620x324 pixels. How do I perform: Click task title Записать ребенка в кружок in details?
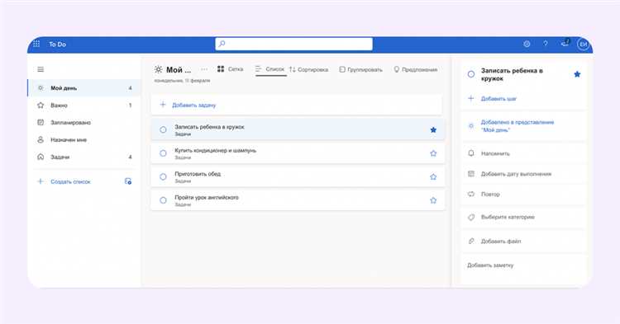coord(512,74)
